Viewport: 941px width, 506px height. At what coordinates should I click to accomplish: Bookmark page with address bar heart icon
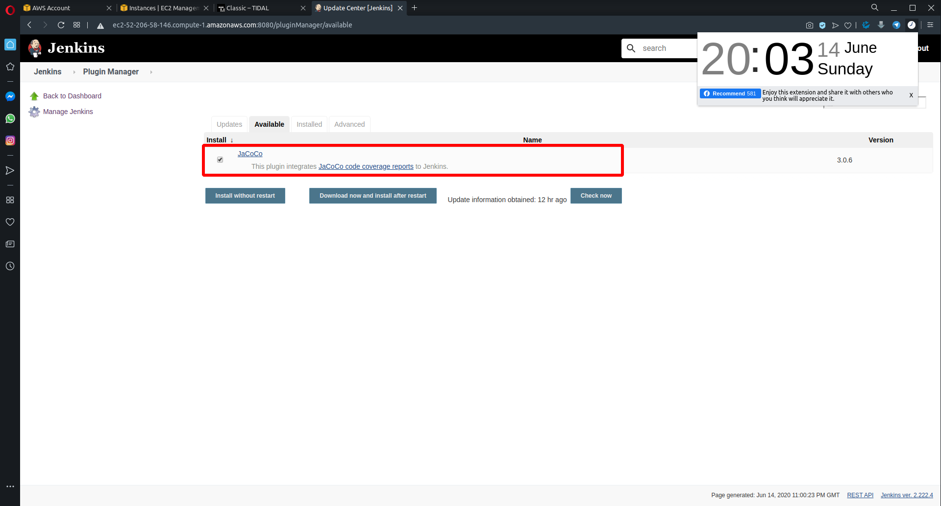pyautogui.click(x=848, y=25)
